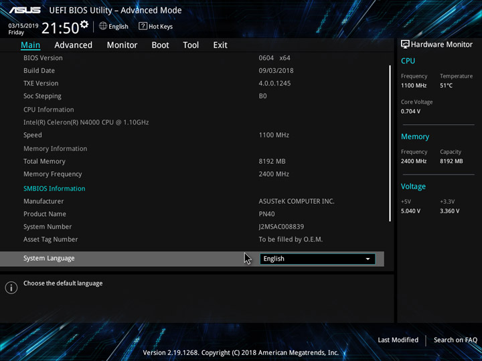Click the Soc Stepping value B0

(x=262, y=96)
